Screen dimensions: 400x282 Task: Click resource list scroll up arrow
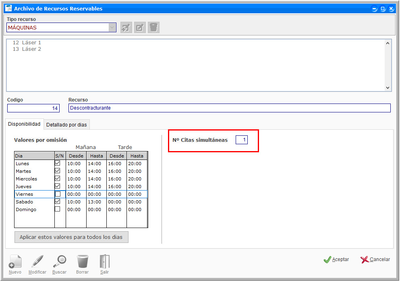388,43
